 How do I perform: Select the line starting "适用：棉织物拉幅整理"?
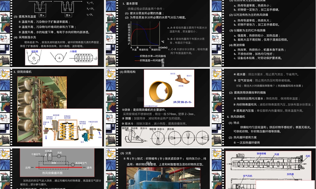point(165,164)
